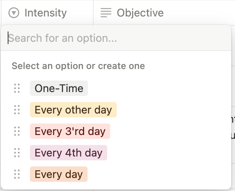
Task: Pick the Every 3'rd day option
Action: 70,131
